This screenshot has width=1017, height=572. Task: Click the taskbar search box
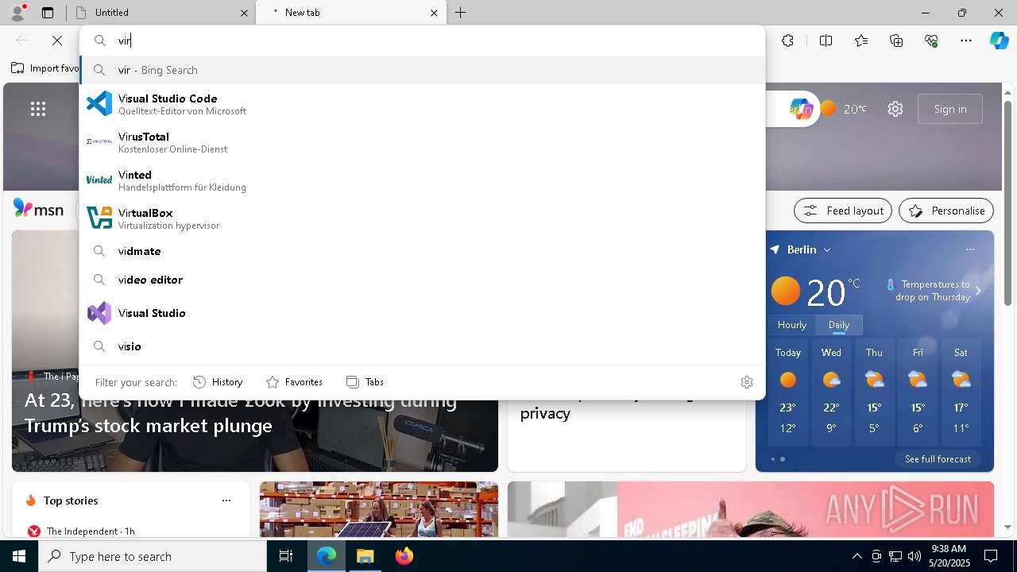tap(153, 556)
